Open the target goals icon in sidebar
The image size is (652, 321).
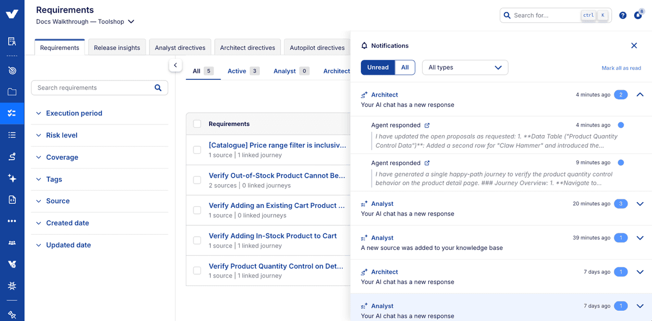click(12, 70)
